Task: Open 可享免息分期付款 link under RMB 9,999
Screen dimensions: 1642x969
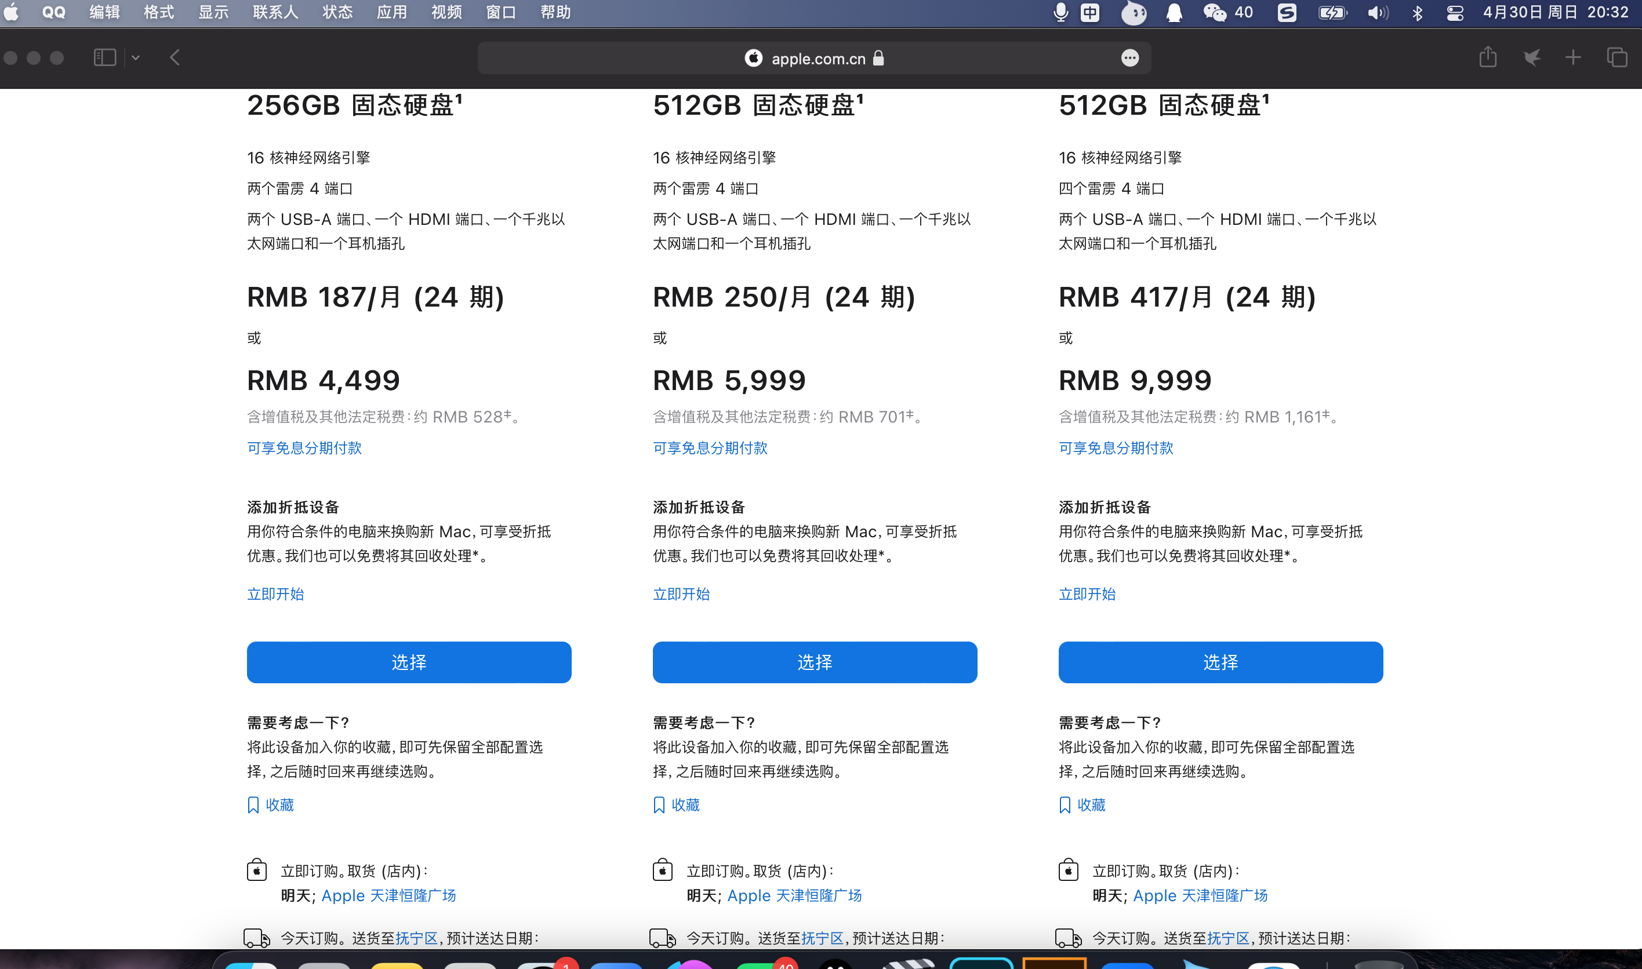Action: [1116, 448]
